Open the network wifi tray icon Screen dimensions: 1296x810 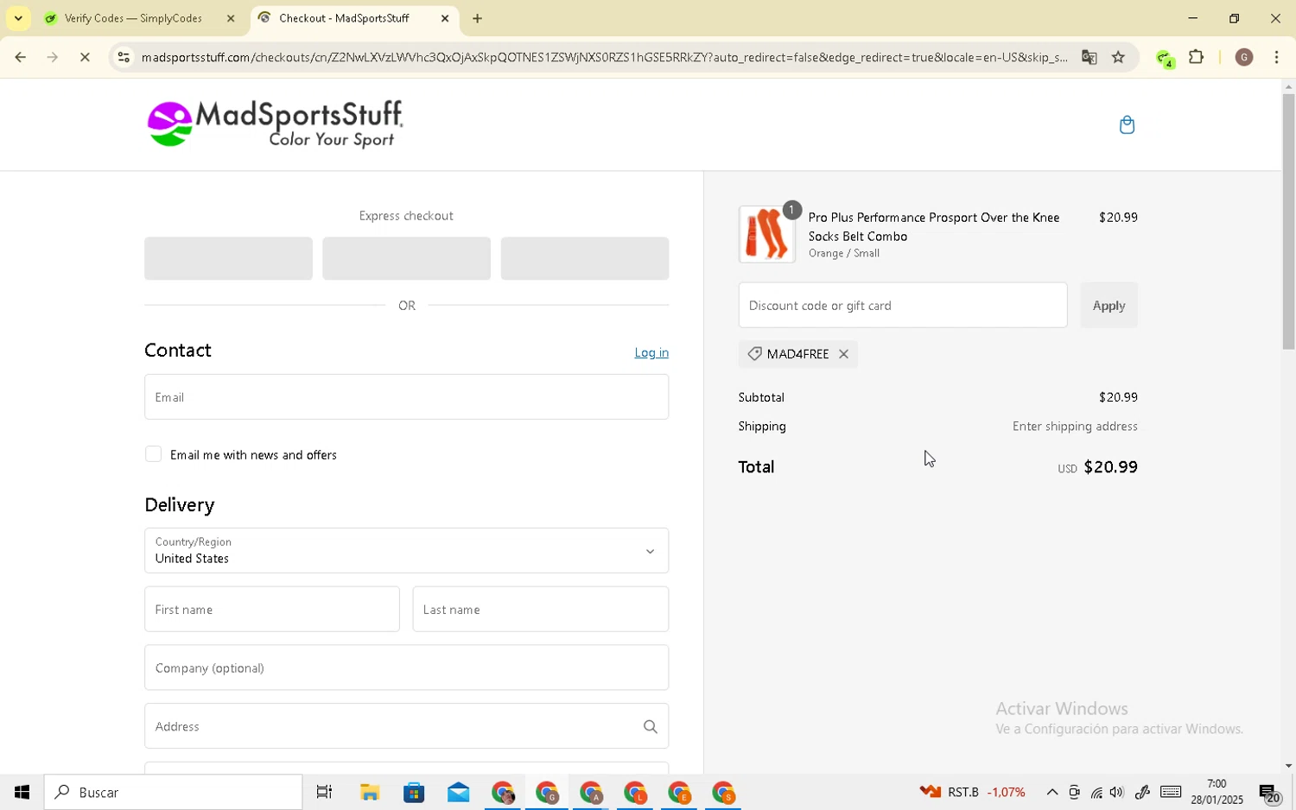(x=1096, y=793)
